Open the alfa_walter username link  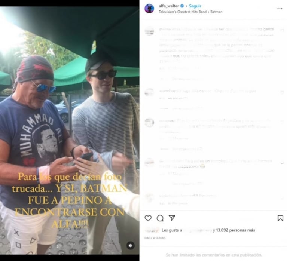(x=169, y=6)
